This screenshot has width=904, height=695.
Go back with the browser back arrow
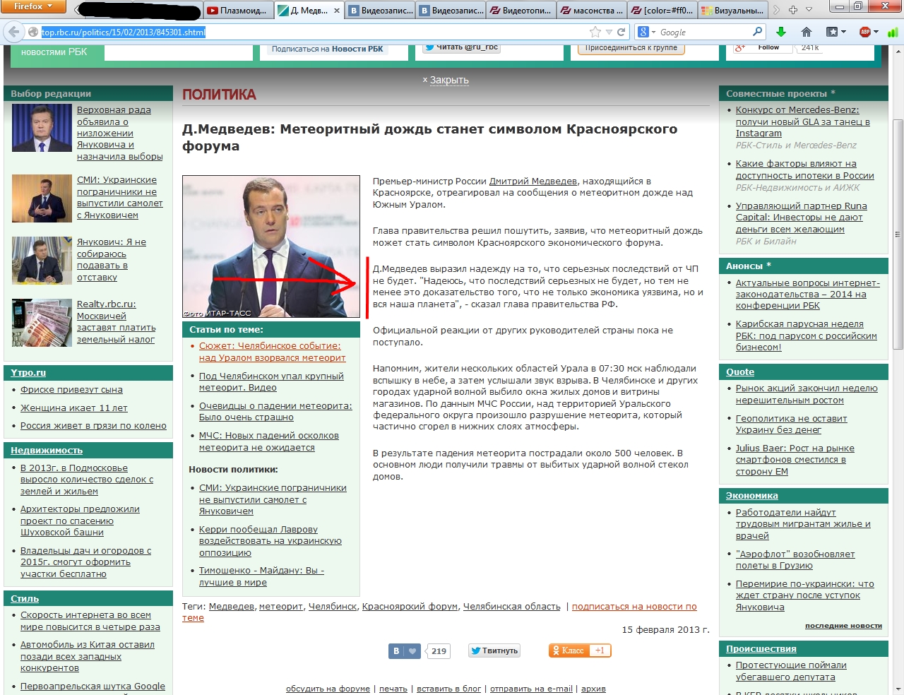point(13,32)
